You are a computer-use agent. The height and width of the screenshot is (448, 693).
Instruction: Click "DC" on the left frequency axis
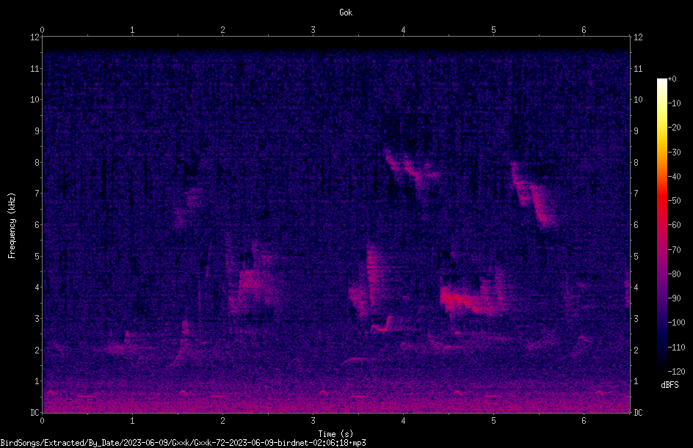[35, 413]
